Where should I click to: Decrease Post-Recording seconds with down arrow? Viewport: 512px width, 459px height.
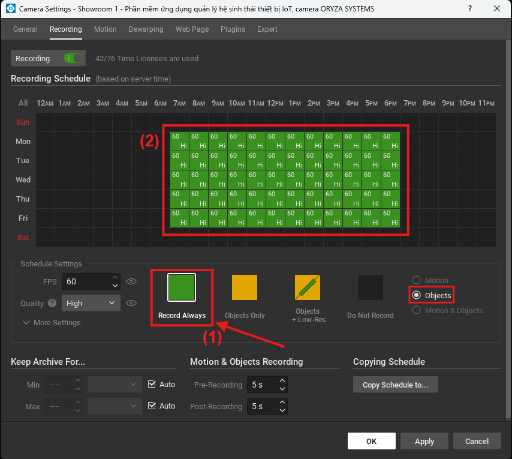click(282, 410)
